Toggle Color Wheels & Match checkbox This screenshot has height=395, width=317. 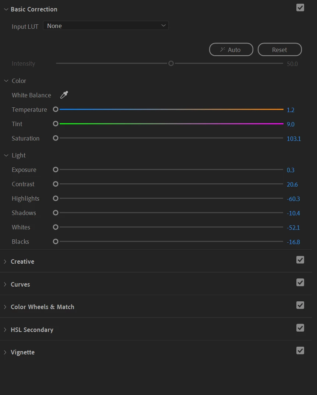[x=300, y=305]
